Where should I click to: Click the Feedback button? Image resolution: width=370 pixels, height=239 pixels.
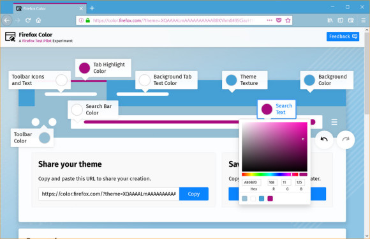[x=343, y=36]
